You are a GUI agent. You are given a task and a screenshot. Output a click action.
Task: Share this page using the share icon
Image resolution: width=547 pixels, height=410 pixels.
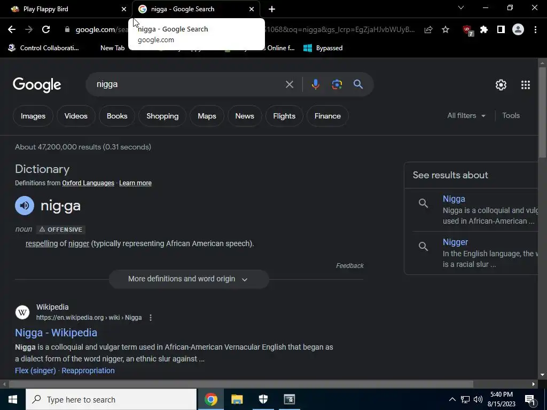[428, 30]
